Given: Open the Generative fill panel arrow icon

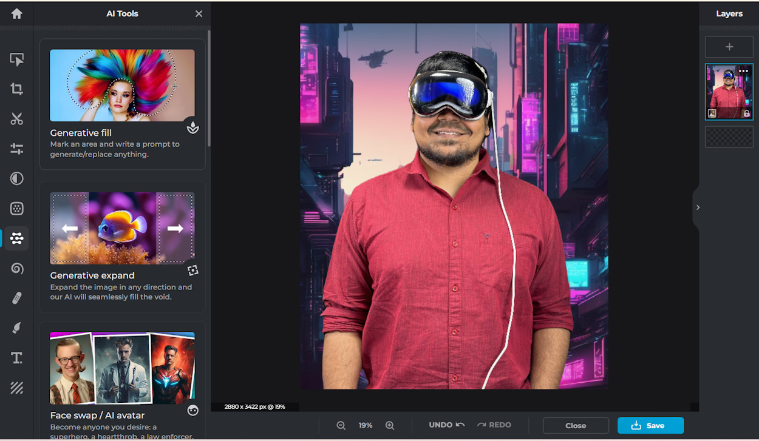Looking at the screenshot, I should point(192,128).
